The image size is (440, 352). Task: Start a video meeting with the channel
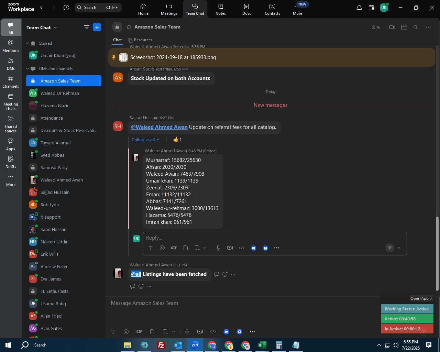point(392,27)
